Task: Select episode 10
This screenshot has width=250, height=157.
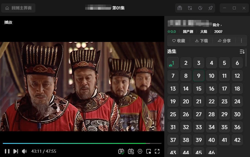Action: coord(212,76)
